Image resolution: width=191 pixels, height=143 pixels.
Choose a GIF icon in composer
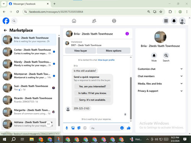click(85, 128)
